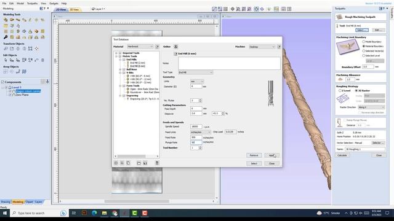The width and height of the screenshot is (394, 221).
Task: Collapse the V-Bits tree group
Action: (x=120, y=72)
